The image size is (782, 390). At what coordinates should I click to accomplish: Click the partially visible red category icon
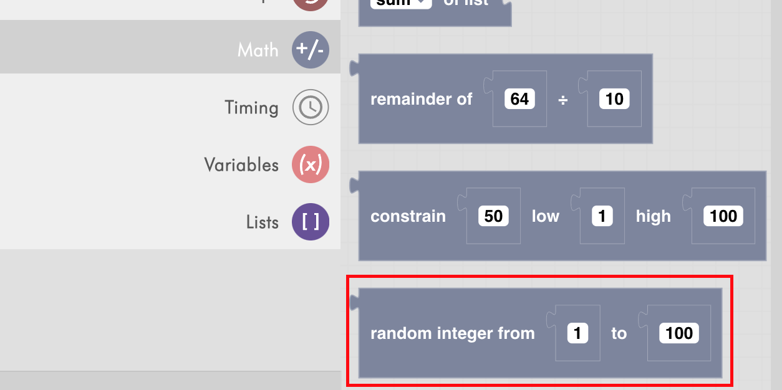[311, 5]
